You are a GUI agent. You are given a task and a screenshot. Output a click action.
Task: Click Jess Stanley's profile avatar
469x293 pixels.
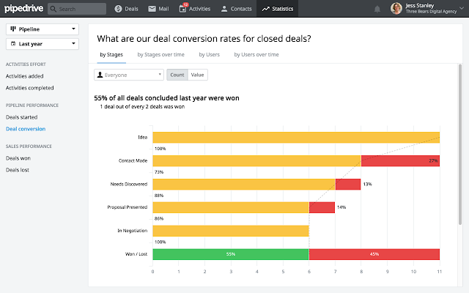pos(396,8)
